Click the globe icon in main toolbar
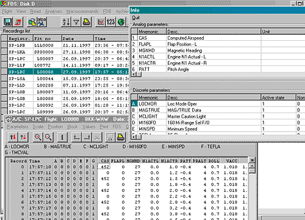305x220 pixels. [x=121, y=22]
